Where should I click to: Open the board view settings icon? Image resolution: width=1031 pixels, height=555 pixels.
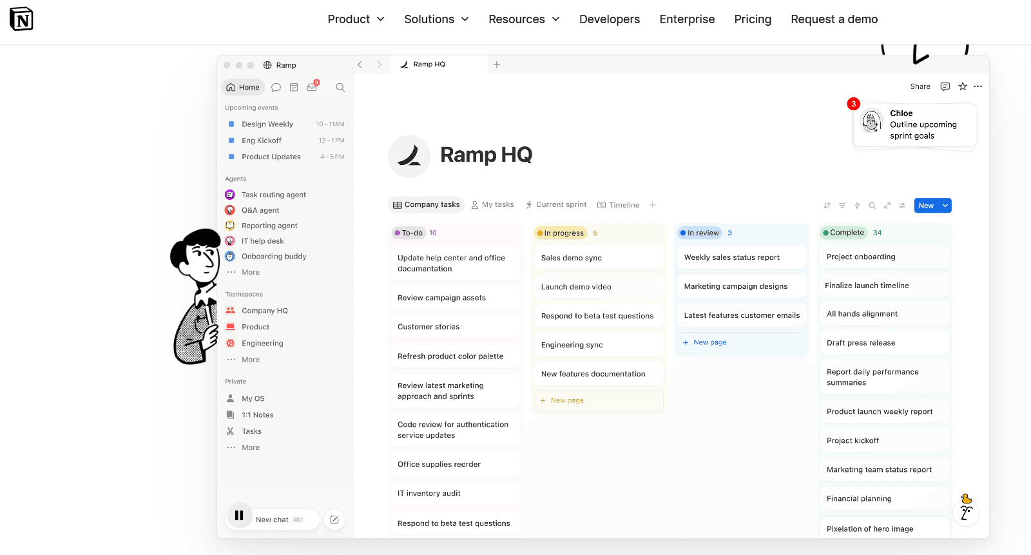[x=902, y=206]
